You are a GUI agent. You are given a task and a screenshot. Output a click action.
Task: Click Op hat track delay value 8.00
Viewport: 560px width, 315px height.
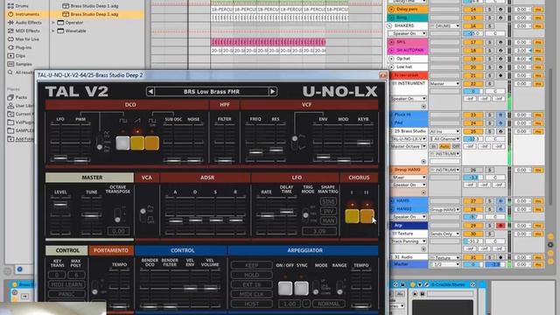click(x=521, y=59)
